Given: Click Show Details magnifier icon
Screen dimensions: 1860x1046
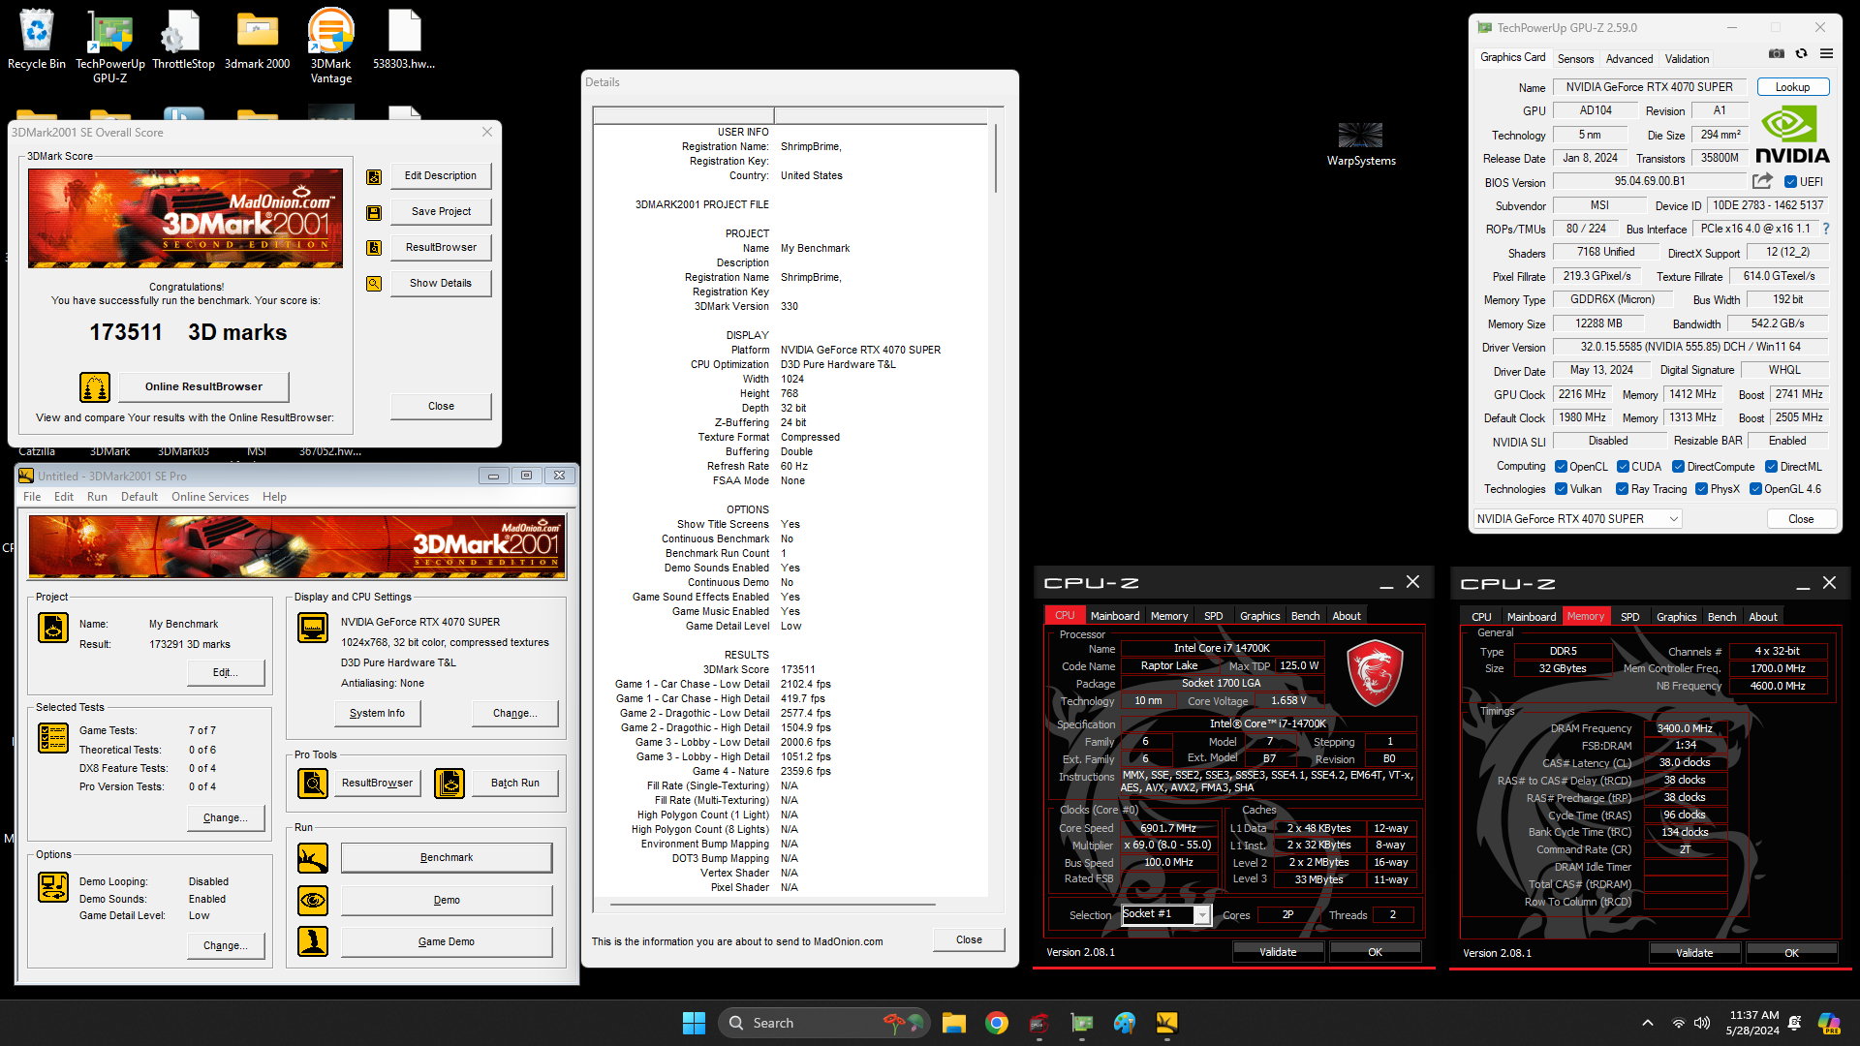Looking at the screenshot, I should (374, 284).
